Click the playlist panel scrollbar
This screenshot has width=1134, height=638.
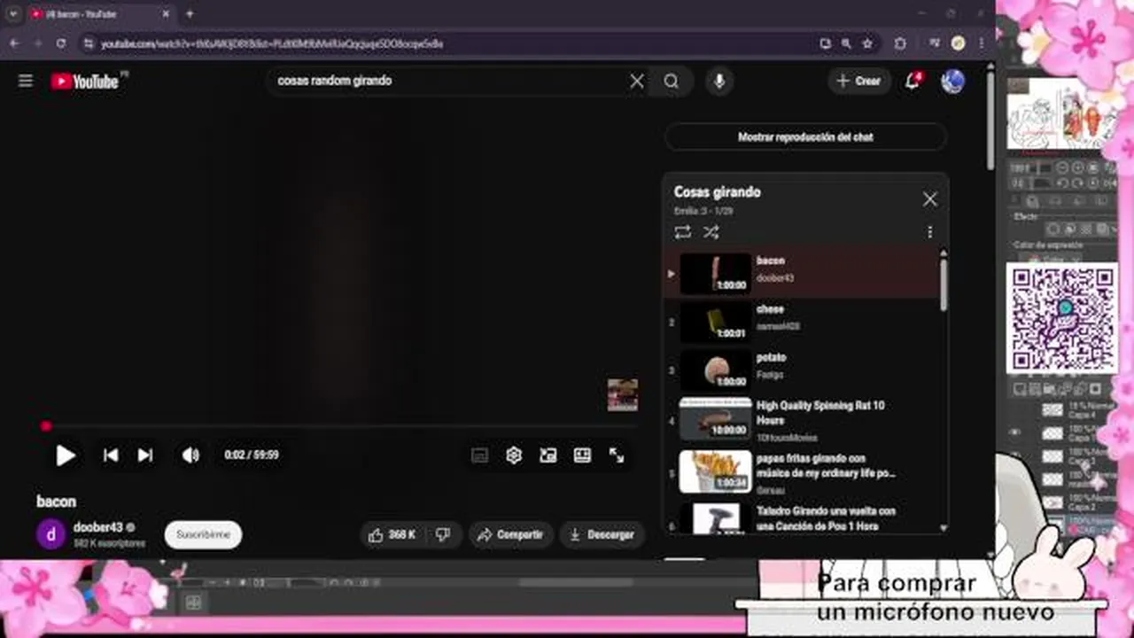[943, 284]
